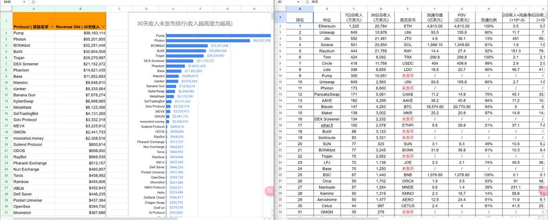
Task: Select the Suilend Protocol cell in left table
Action: (x=33, y=145)
